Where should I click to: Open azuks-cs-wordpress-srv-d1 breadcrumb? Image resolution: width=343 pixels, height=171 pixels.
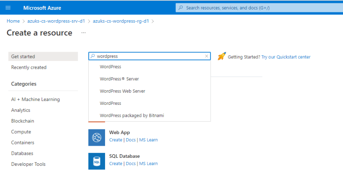[56, 21]
